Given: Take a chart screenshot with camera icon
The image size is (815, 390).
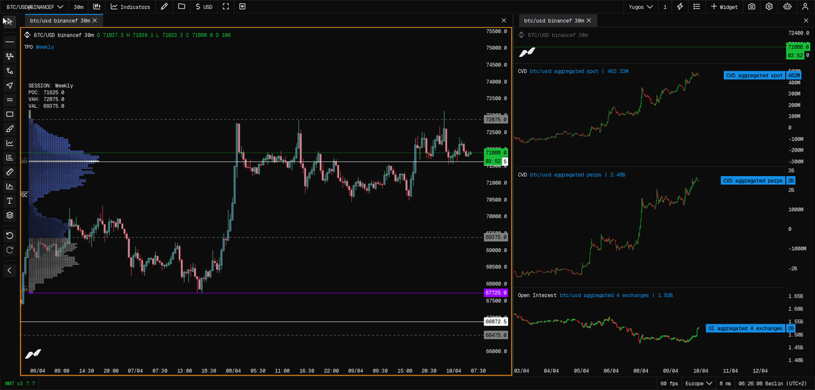Looking at the screenshot, I should 752,7.
